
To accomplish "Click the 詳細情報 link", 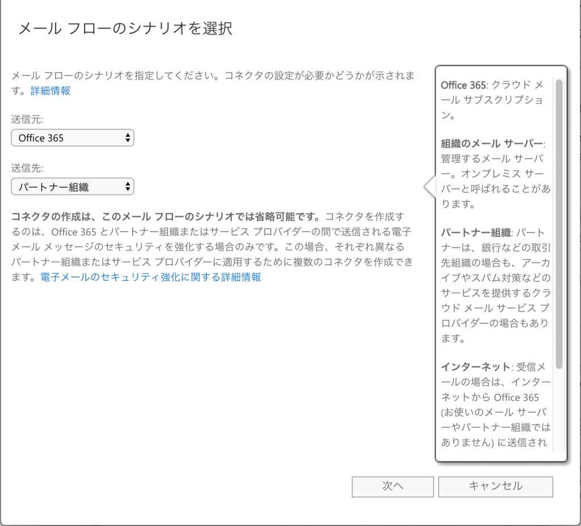I will click(x=50, y=91).
